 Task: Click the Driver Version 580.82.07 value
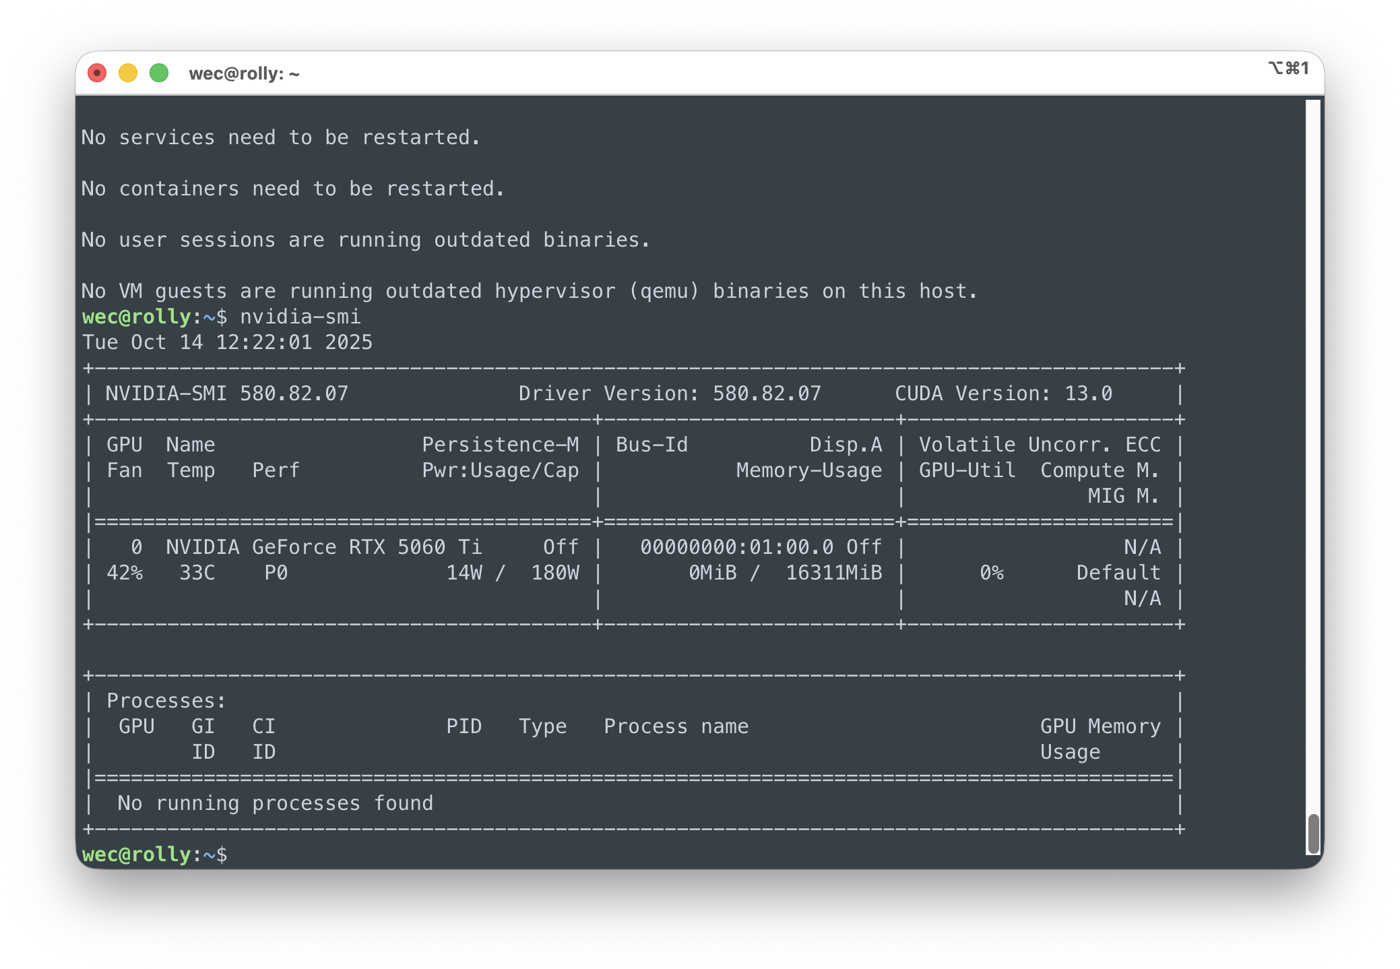[x=767, y=394]
